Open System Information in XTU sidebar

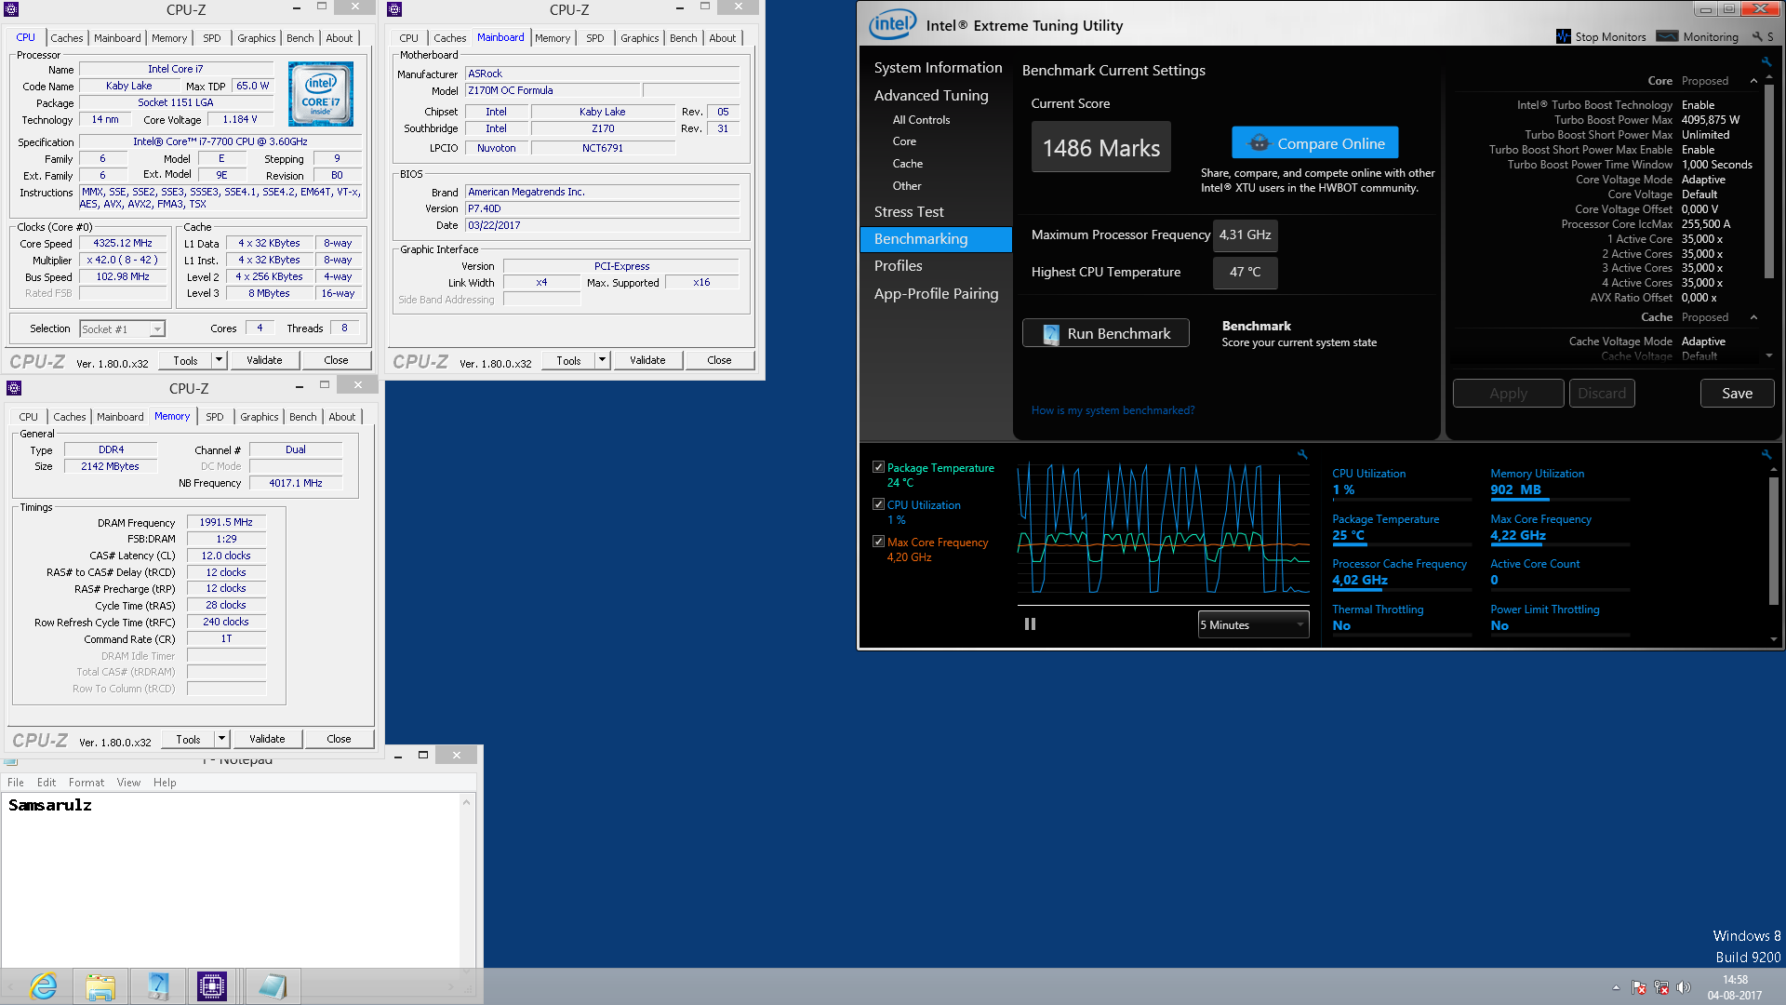939,67
